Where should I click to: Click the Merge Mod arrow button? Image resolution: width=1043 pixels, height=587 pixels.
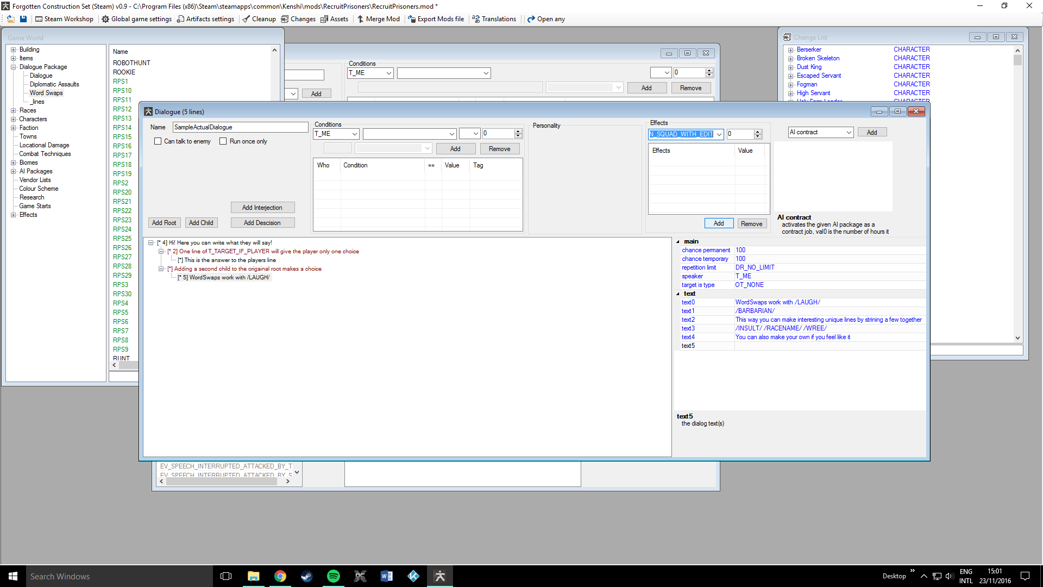(378, 19)
